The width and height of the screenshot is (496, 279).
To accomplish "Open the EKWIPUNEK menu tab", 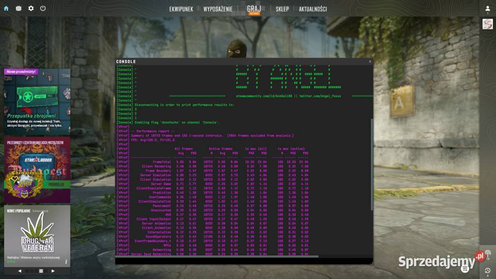I will coord(181,9).
